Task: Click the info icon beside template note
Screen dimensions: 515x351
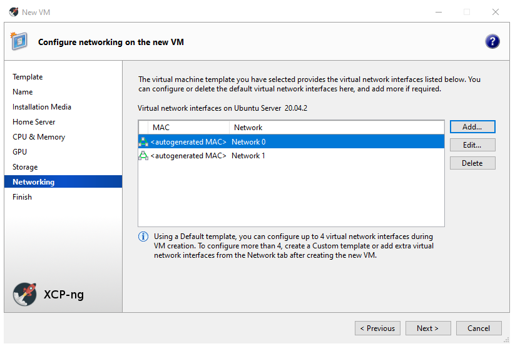Action: [143, 237]
